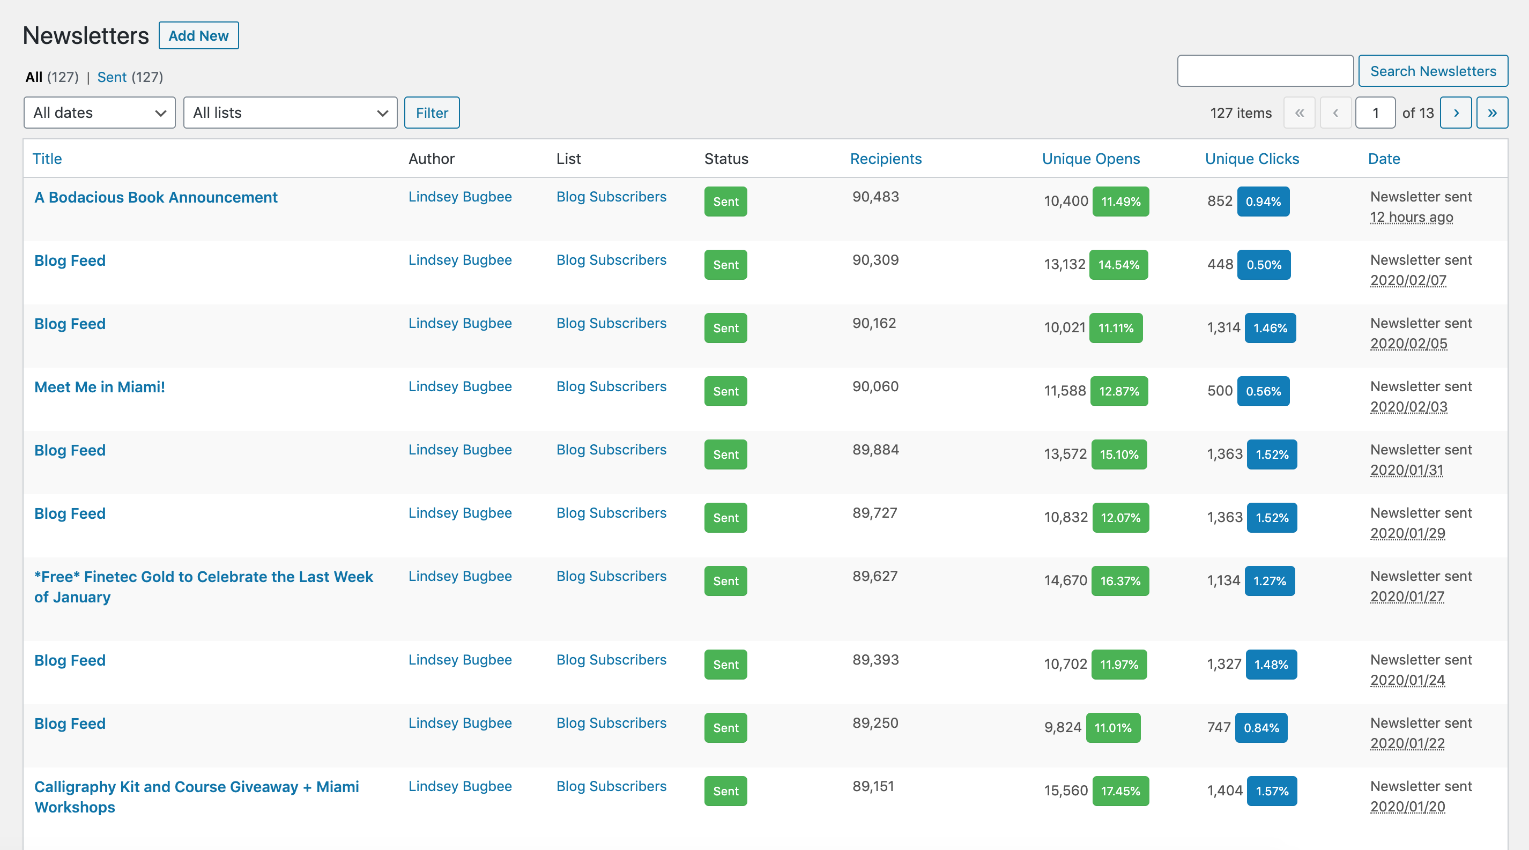Click Lindsey Bugbee in Bodacious Book row

pyautogui.click(x=460, y=197)
